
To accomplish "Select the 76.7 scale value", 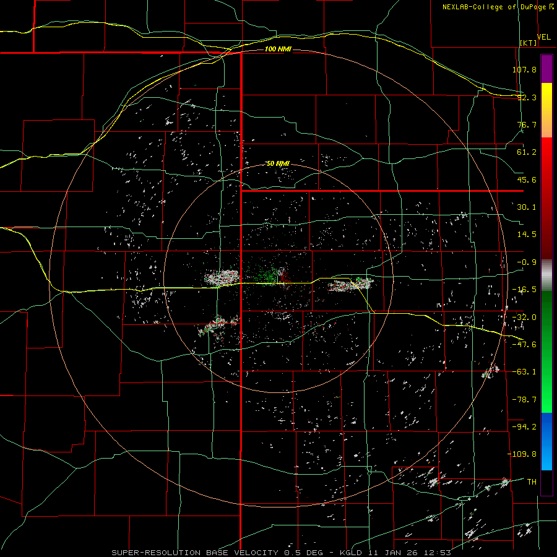I will click(527, 124).
